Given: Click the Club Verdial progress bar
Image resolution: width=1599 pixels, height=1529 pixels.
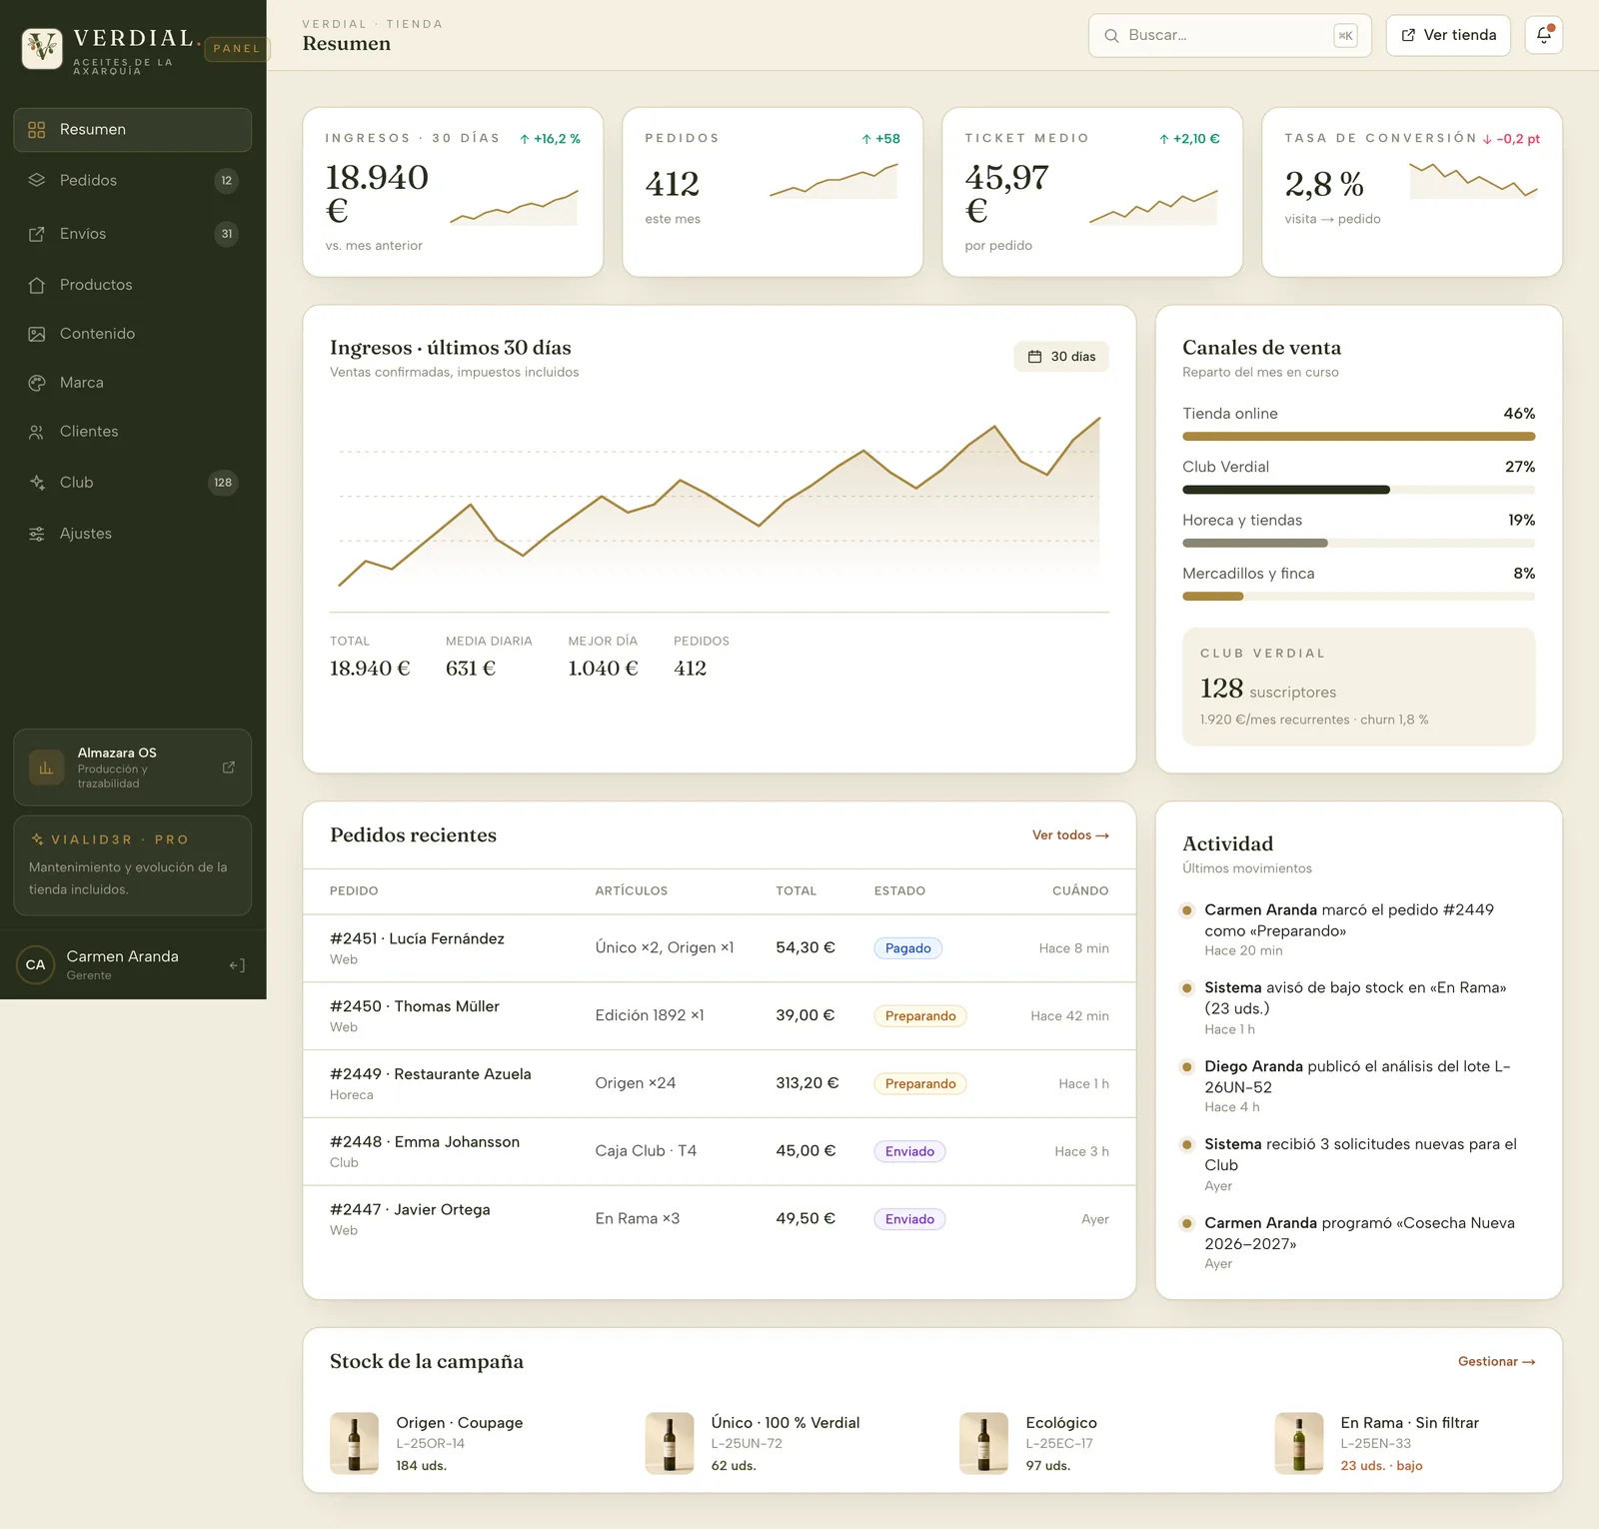Looking at the screenshot, I should coord(1358,490).
